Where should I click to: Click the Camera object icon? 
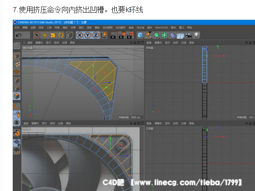188,35
